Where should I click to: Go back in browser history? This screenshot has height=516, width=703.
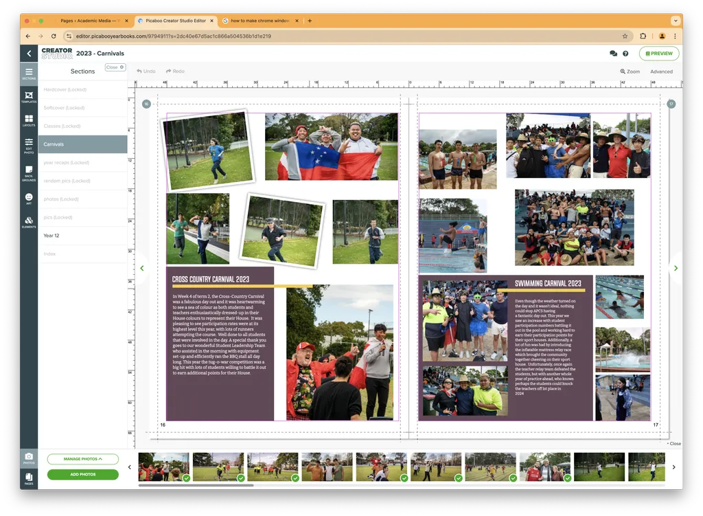pyautogui.click(x=28, y=36)
